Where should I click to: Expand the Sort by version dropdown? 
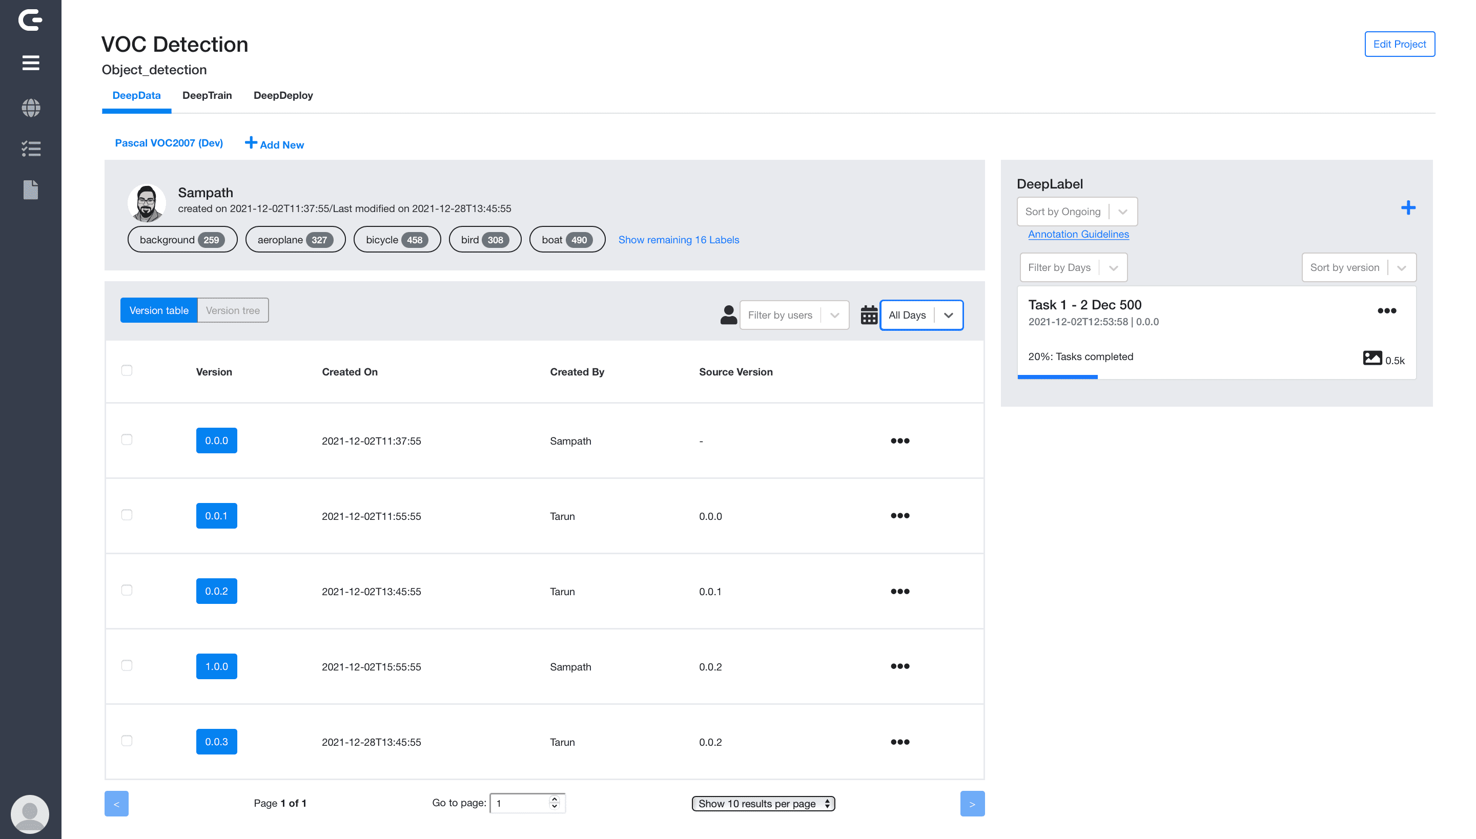[x=1358, y=267]
